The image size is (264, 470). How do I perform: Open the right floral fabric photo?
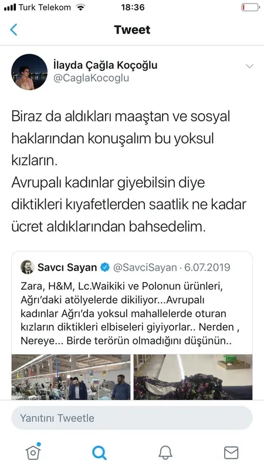[x=193, y=377]
